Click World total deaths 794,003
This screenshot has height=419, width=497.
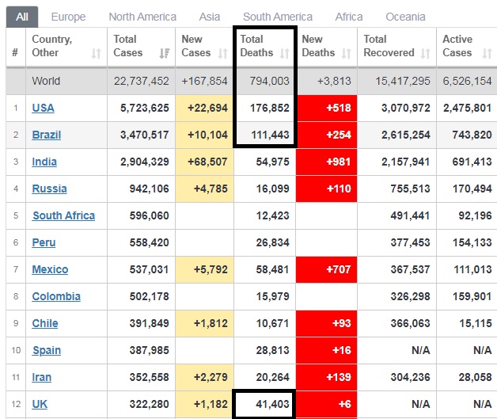click(269, 82)
